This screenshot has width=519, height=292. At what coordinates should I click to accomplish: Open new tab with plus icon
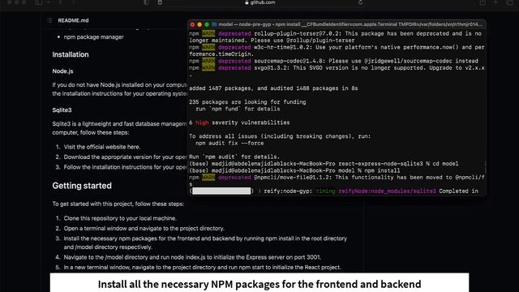495,2
